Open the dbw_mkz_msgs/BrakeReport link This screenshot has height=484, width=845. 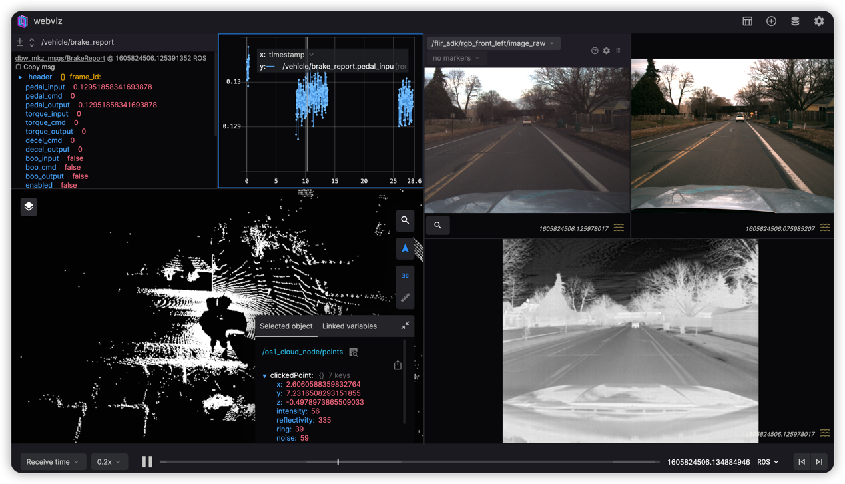60,58
